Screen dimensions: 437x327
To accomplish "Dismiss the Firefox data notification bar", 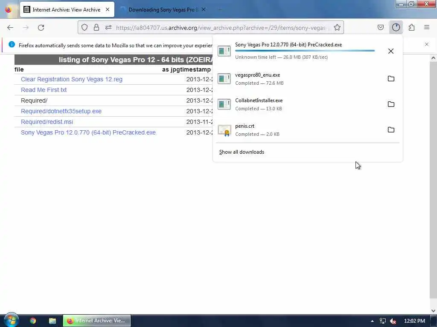I will coord(427,44).
